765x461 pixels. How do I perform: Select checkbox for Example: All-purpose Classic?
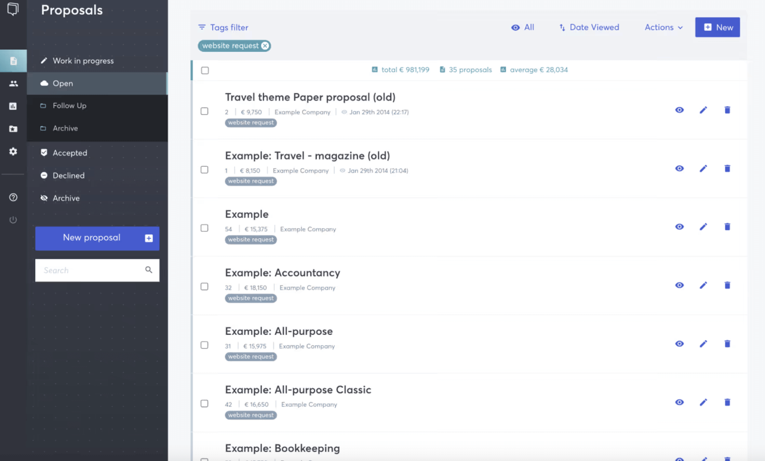(x=204, y=403)
